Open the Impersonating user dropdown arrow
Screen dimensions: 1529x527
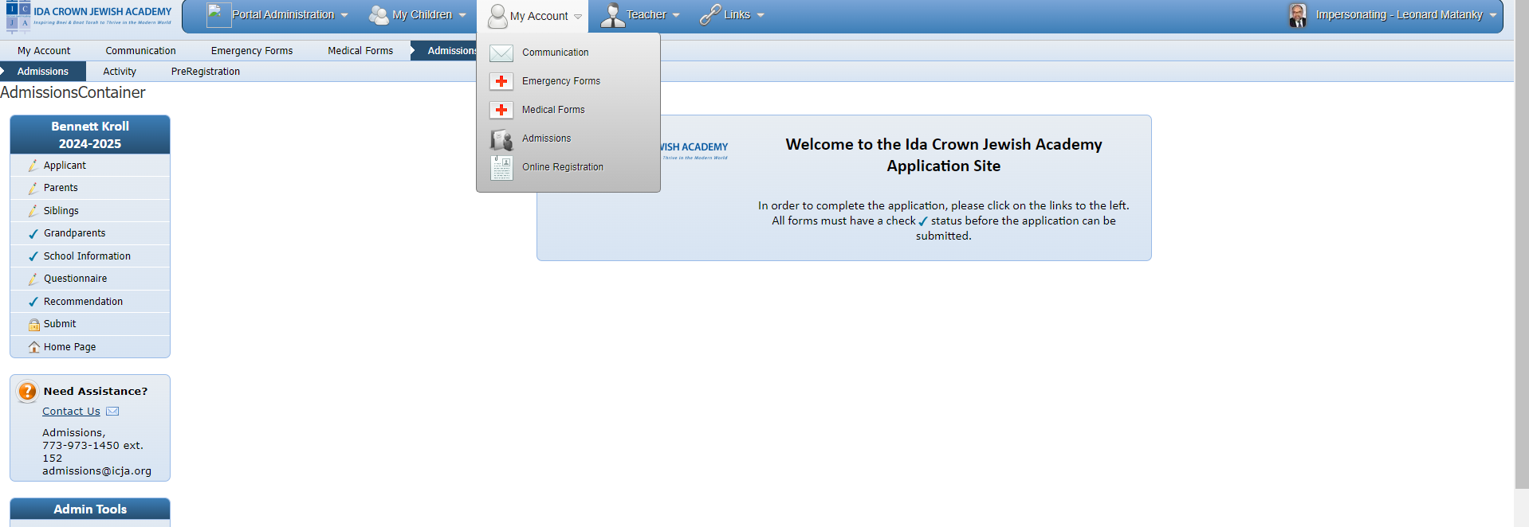[x=1493, y=15]
